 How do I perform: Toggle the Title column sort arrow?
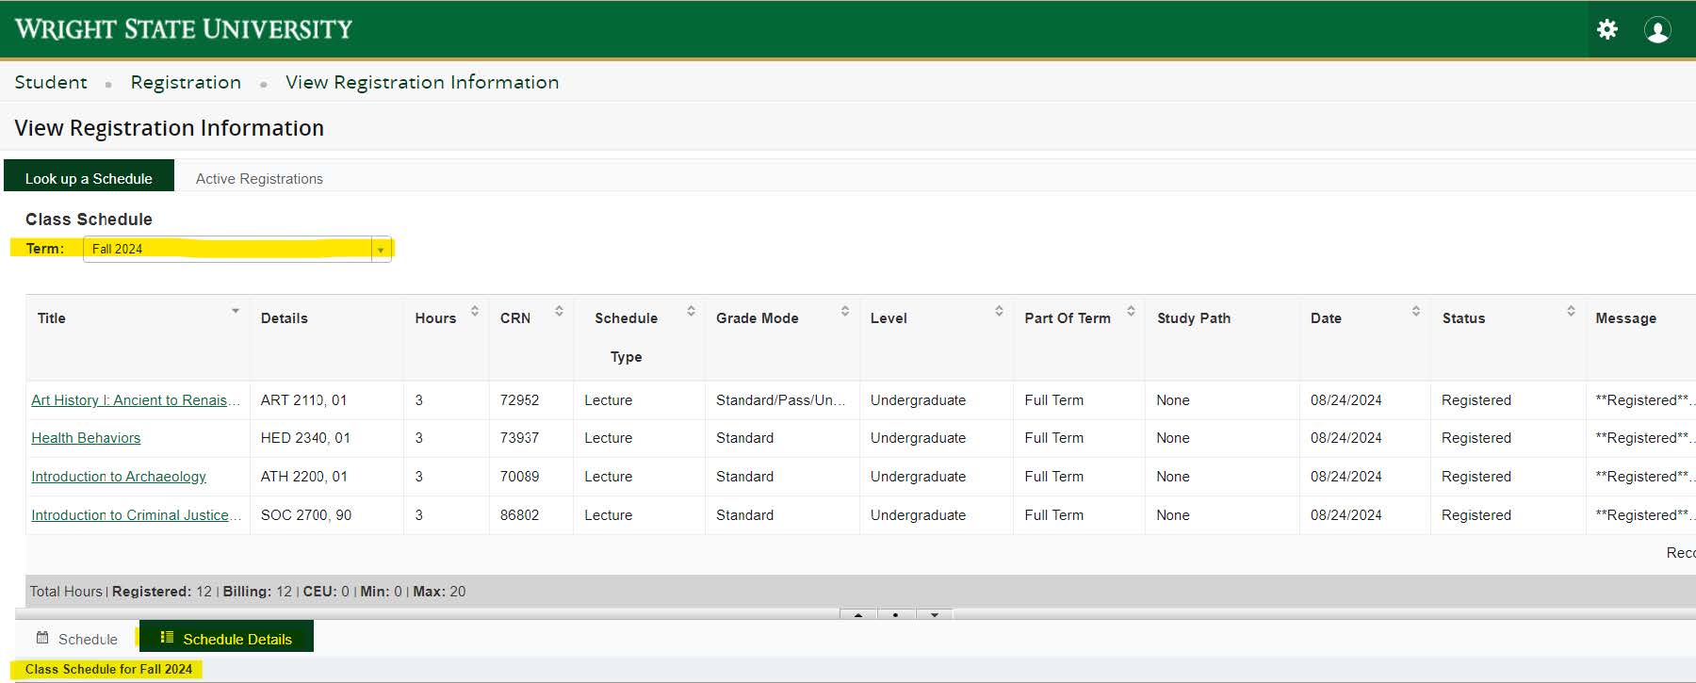point(235,311)
